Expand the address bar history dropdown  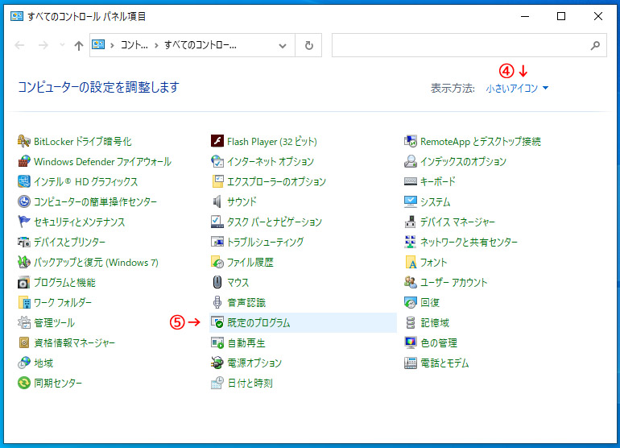point(283,45)
